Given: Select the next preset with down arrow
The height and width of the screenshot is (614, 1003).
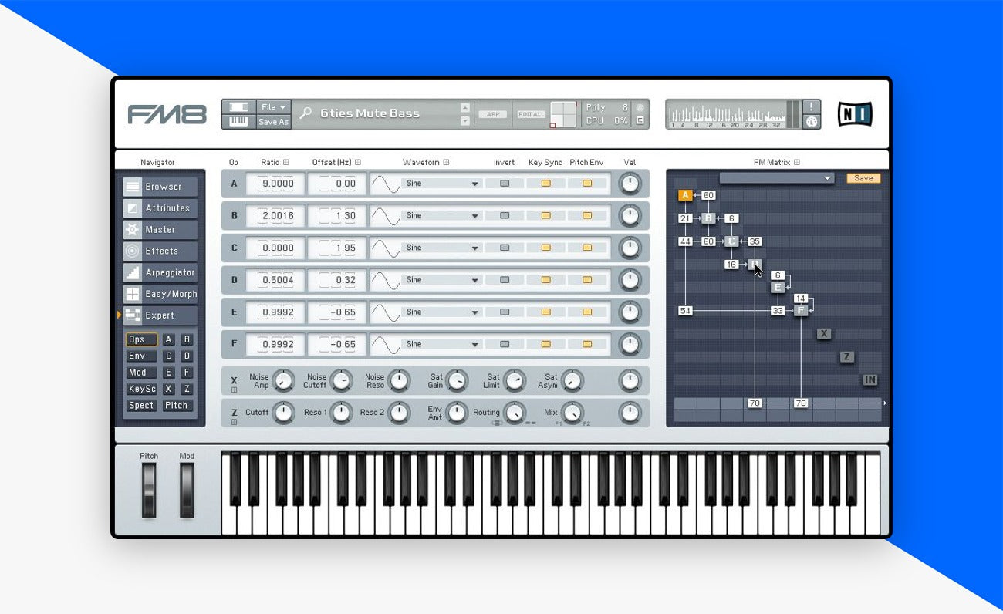Looking at the screenshot, I should pyautogui.click(x=465, y=120).
